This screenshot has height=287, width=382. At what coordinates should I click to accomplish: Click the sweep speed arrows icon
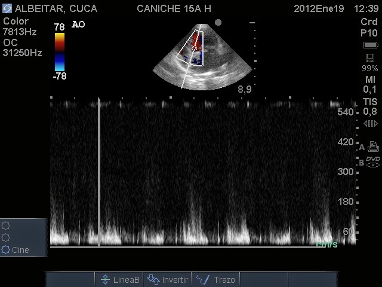click(371, 124)
